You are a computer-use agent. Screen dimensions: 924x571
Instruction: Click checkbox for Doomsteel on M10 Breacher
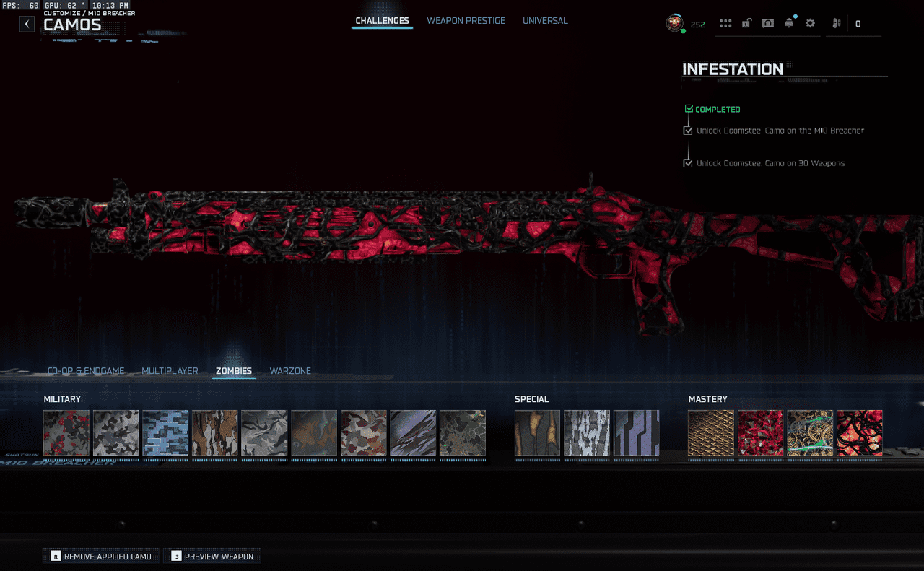688,131
